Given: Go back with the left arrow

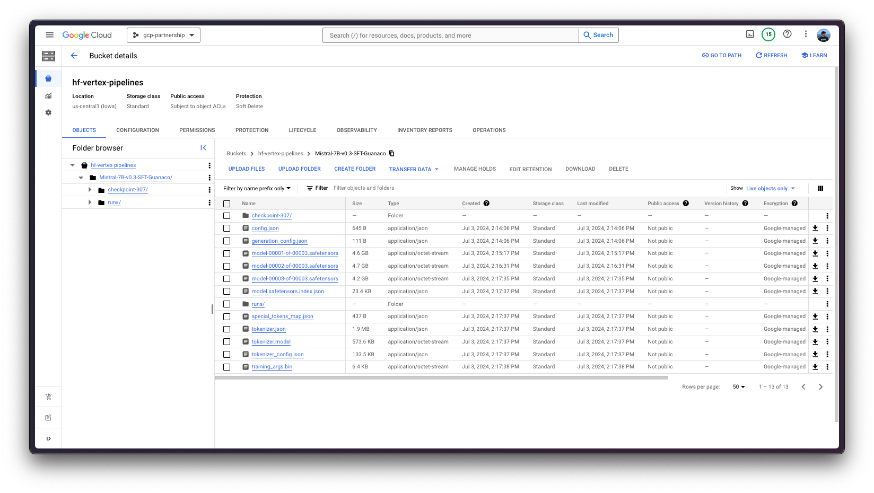Looking at the screenshot, I should tap(74, 56).
